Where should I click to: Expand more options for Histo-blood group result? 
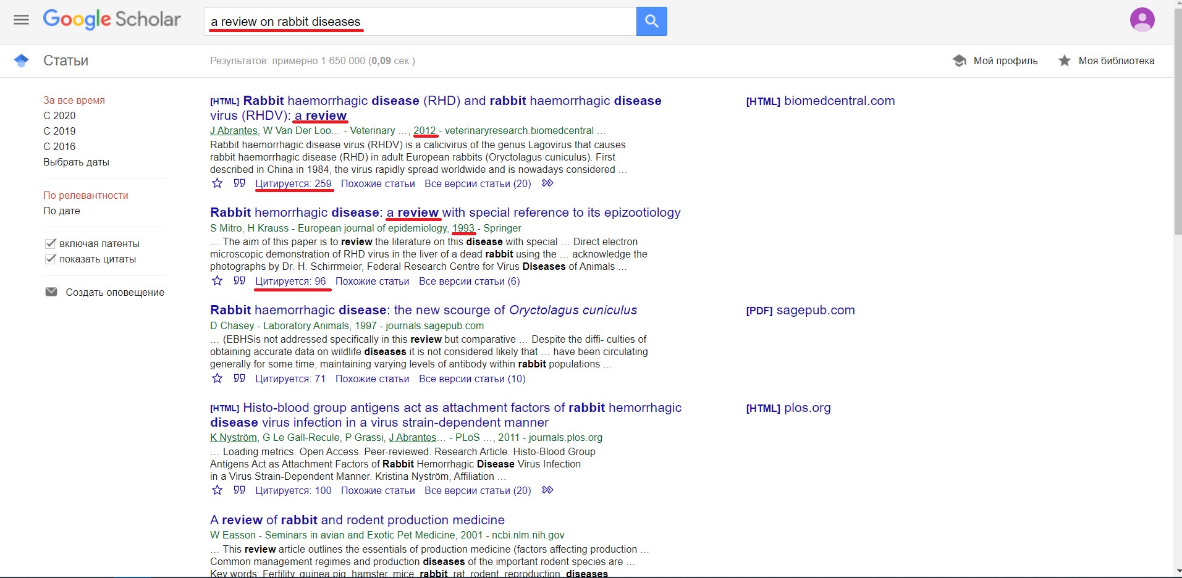[547, 490]
